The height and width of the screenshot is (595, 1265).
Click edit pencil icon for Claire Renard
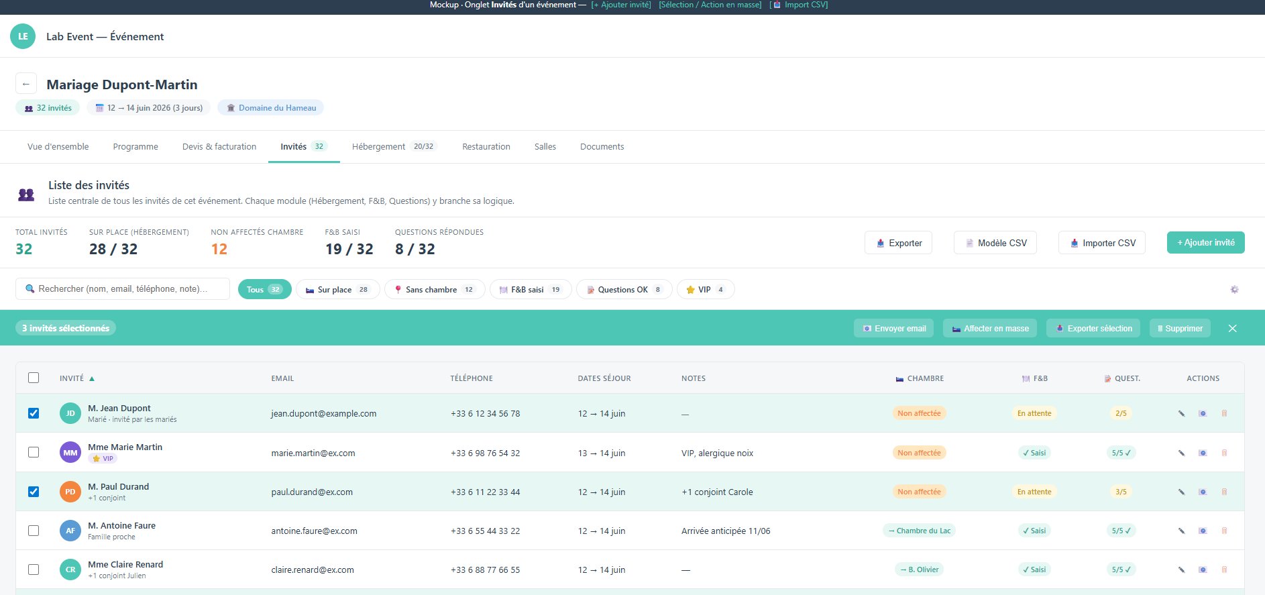click(x=1181, y=570)
